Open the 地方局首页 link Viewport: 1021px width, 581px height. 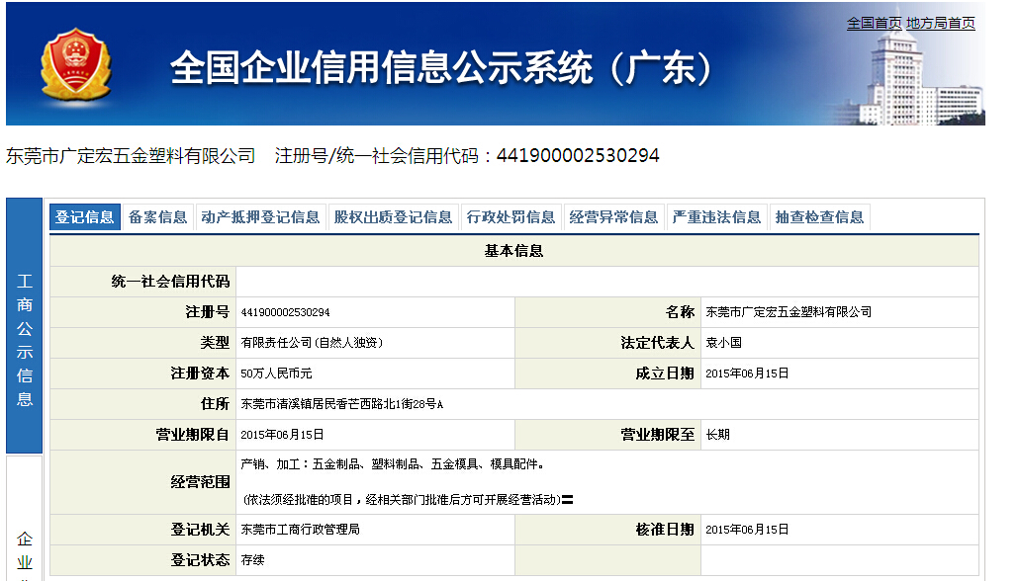coord(941,23)
